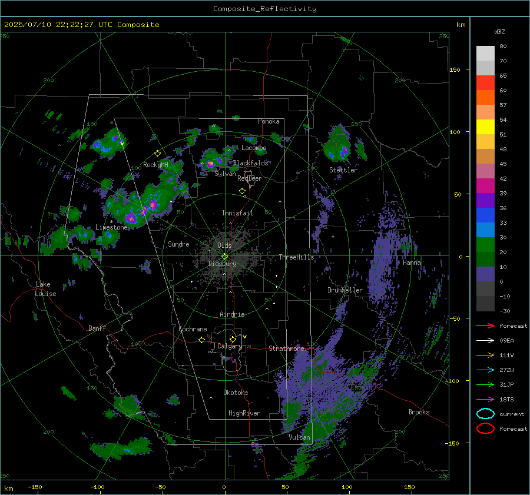The image size is (530, 495).
Task: Click the cyan current ellipse icon
Action: pos(485,414)
